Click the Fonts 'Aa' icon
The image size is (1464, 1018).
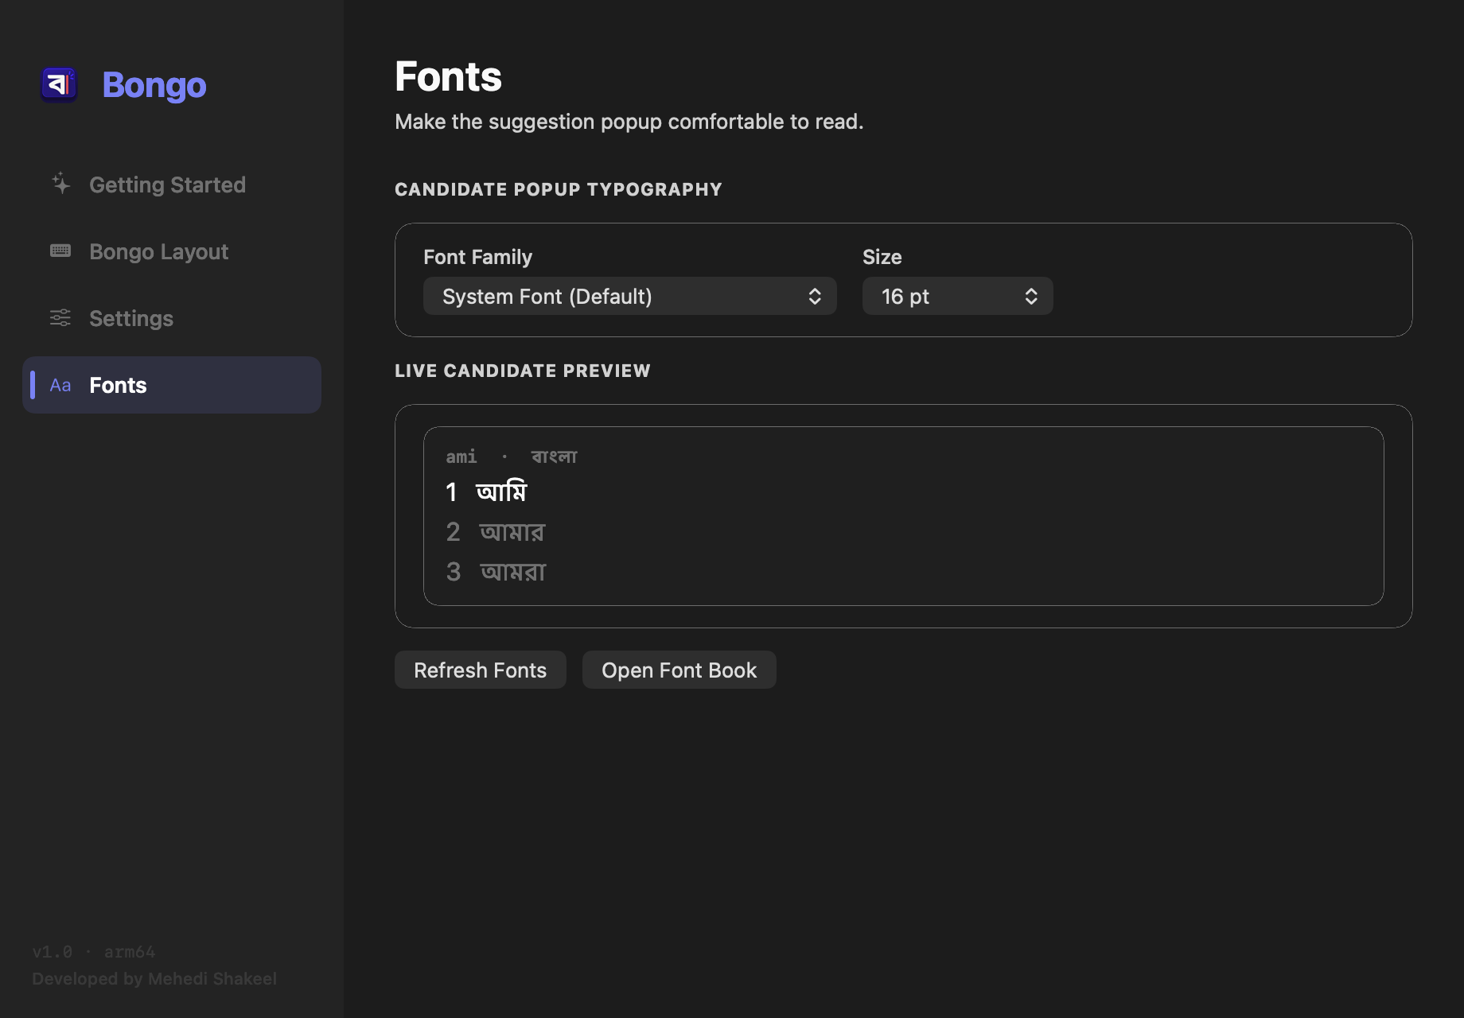[x=60, y=385]
